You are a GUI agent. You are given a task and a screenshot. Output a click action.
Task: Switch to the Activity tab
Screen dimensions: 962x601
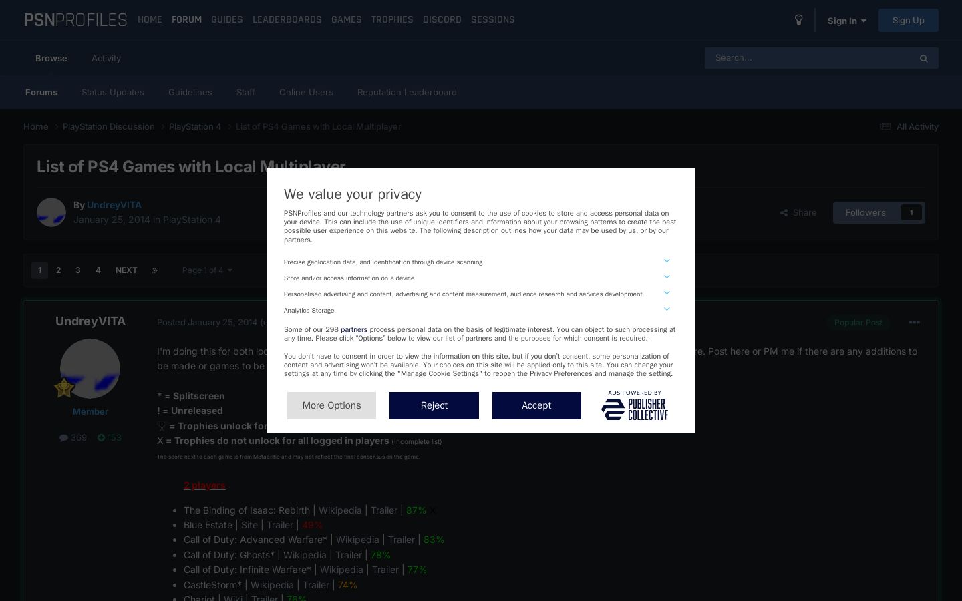(x=106, y=58)
